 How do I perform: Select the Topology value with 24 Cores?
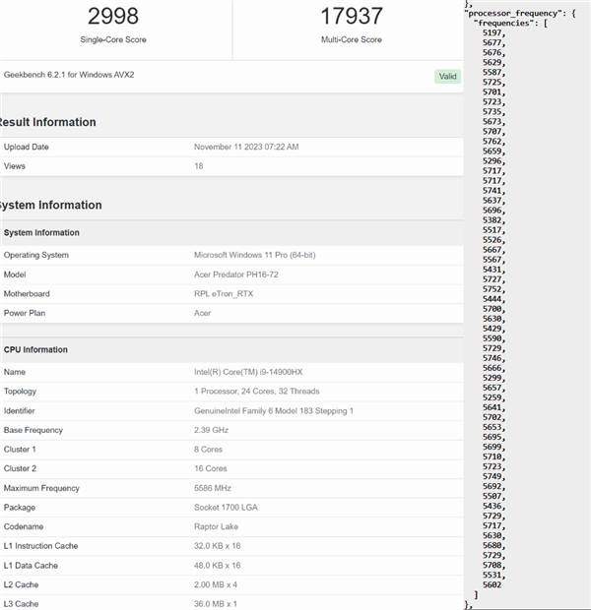coord(256,392)
